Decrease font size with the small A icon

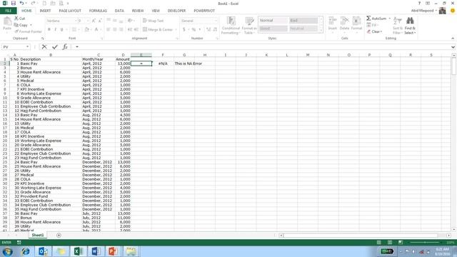100,21
